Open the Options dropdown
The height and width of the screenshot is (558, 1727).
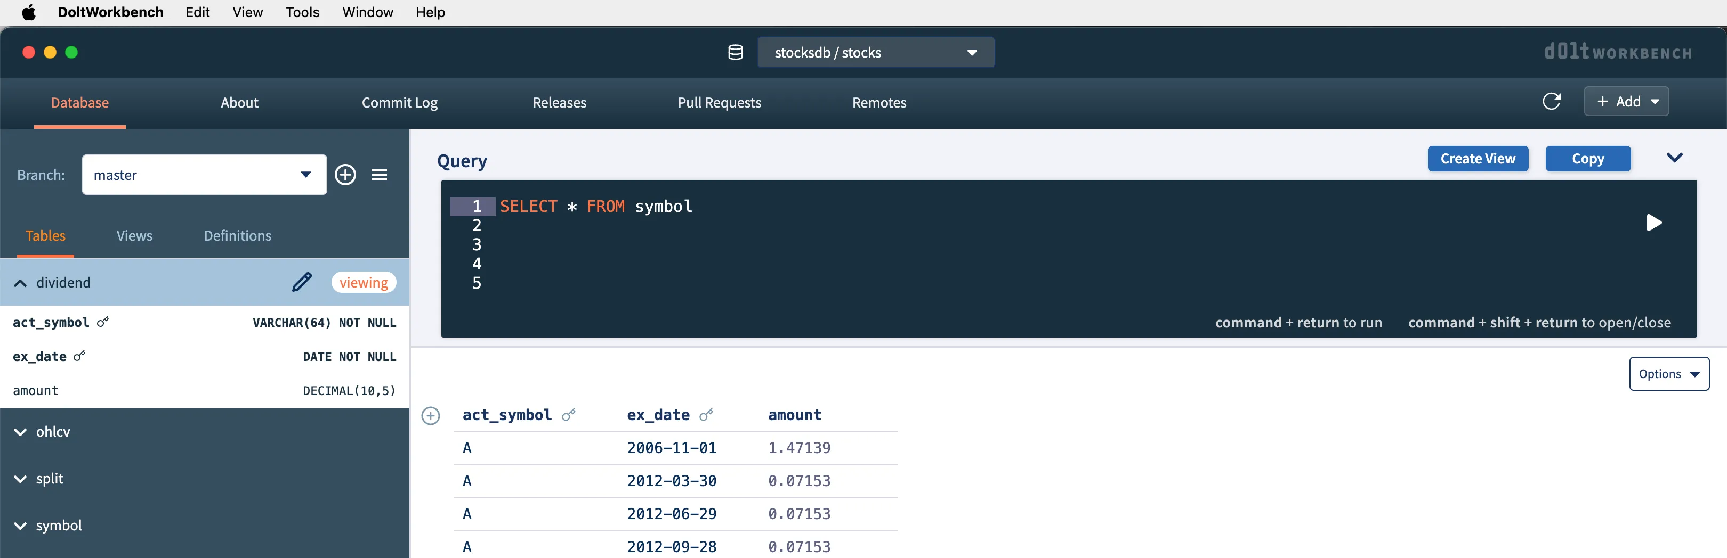[x=1669, y=374]
